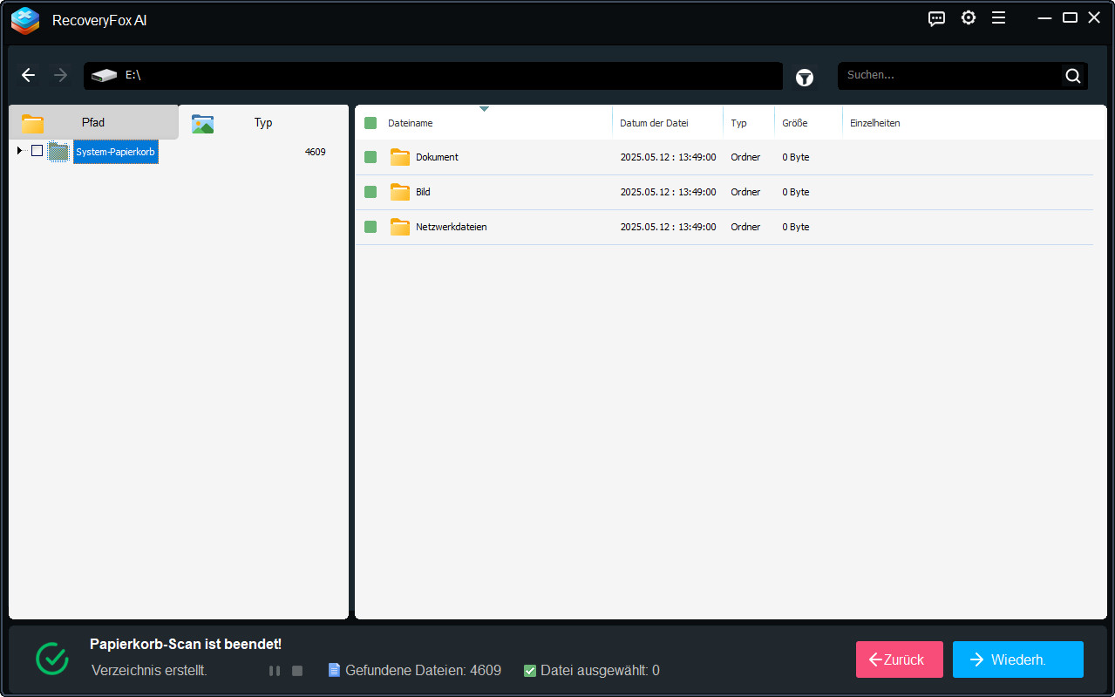
Task: Open the hamburger menu in title bar
Action: 999,18
